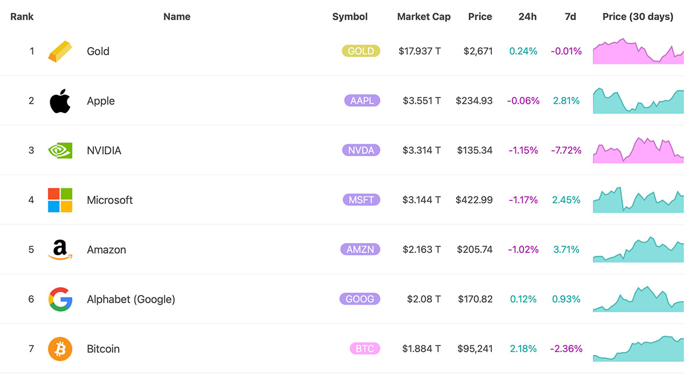Sort by the Name column header
Viewport: 691px width, 375px height.
(177, 17)
